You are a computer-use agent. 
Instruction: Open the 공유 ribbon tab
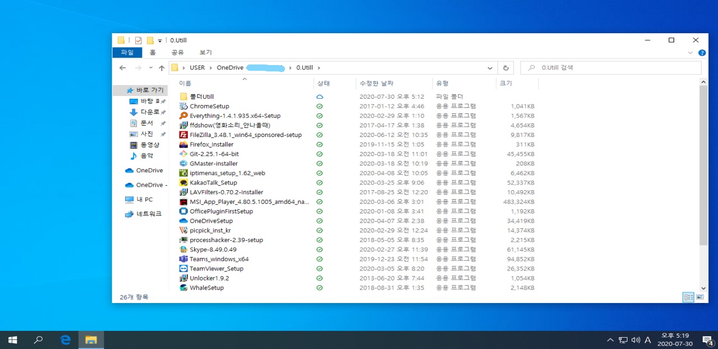(178, 53)
